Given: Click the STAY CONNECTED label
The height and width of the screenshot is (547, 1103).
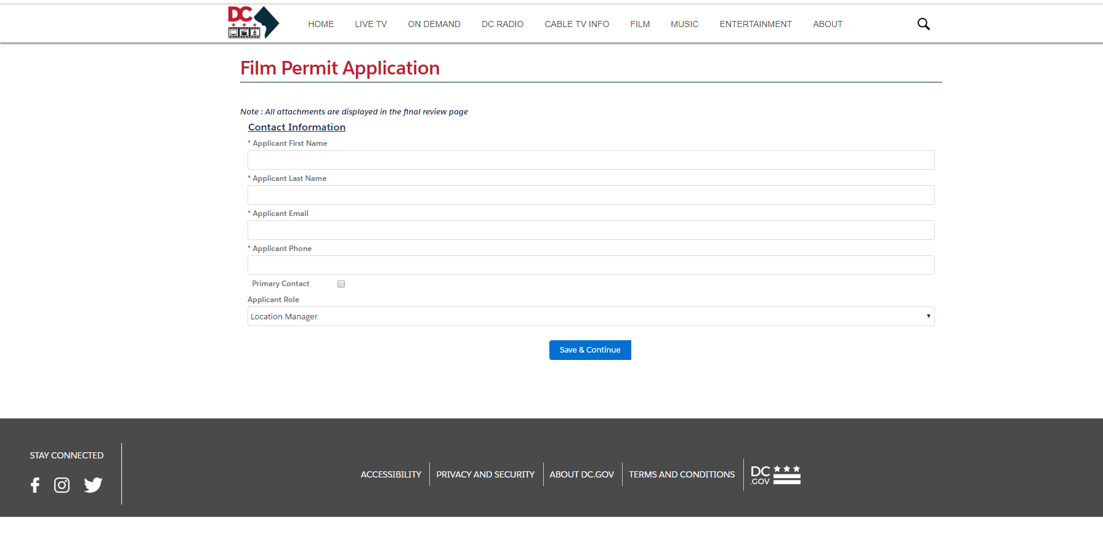Looking at the screenshot, I should (67, 455).
